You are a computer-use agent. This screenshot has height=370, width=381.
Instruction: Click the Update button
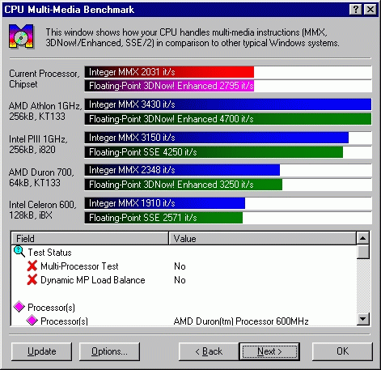tap(42, 351)
